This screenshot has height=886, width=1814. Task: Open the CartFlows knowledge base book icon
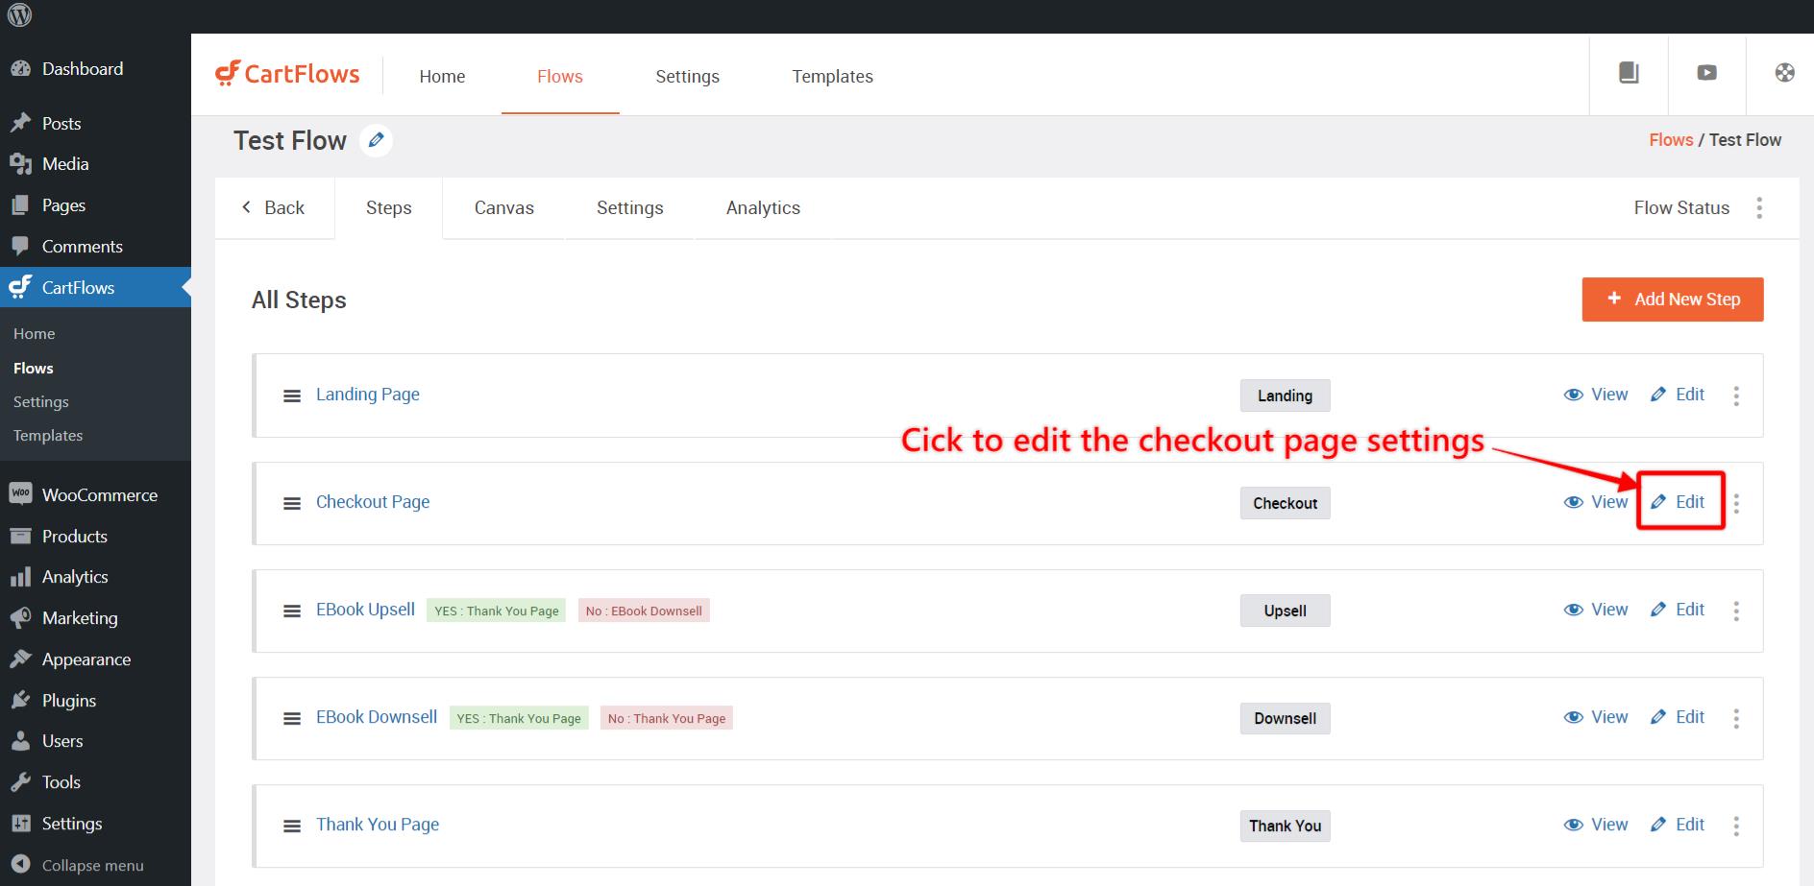(1629, 73)
